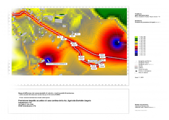The image size is (169, 120).
Task: Click the ATTIVITA AGRICOLA ESISTENTE label
Action: pos(56,64)
